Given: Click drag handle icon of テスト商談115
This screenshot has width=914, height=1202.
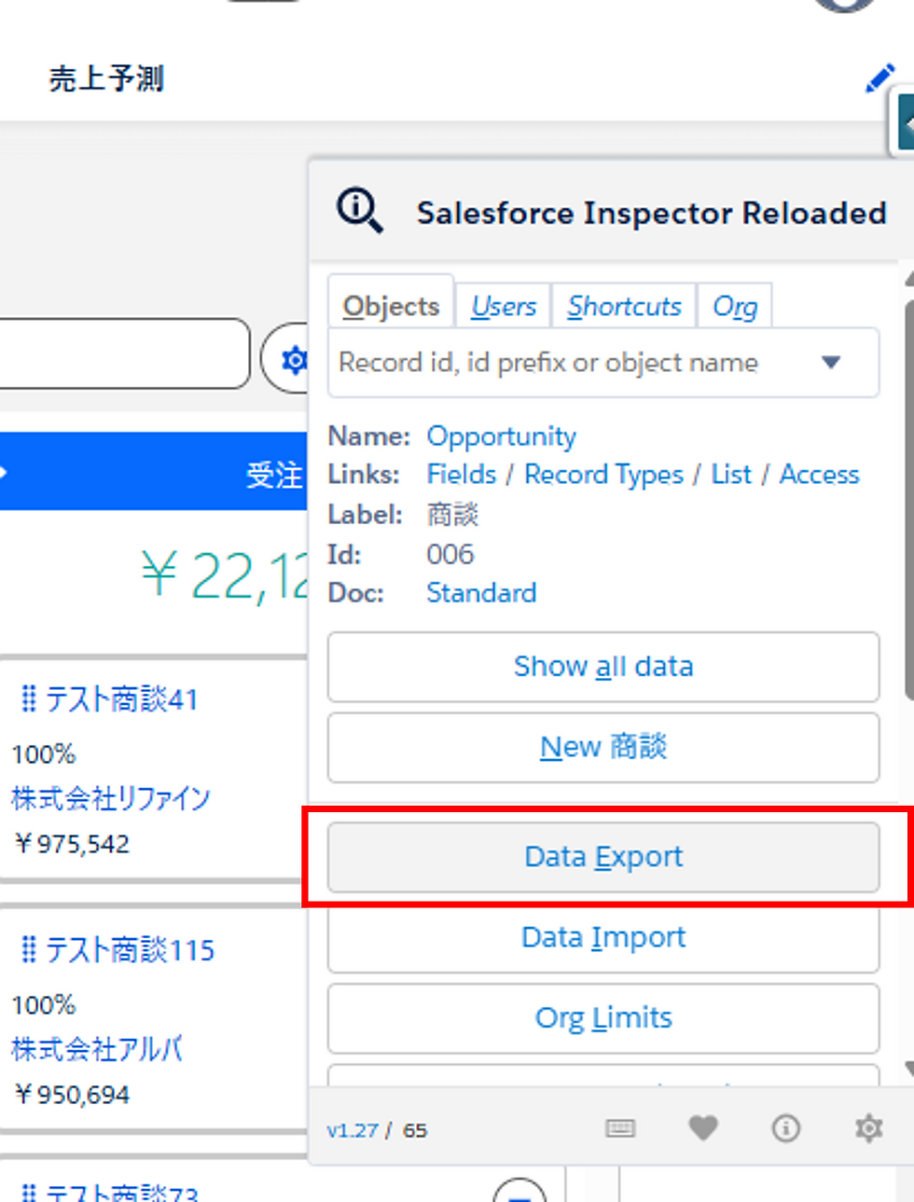Looking at the screenshot, I should (x=28, y=949).
